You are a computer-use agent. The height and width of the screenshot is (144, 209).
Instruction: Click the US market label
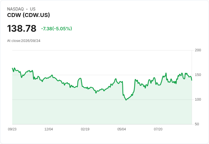point(33,9)
